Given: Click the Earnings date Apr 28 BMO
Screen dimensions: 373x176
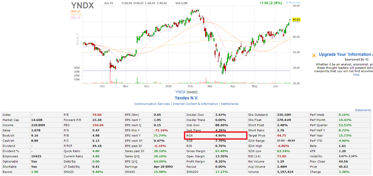Looking at the screenshot, I should 163,167.
